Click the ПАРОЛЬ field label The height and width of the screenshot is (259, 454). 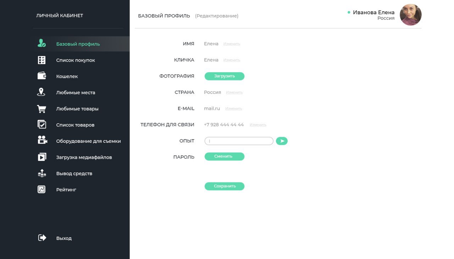pos(184,157)
